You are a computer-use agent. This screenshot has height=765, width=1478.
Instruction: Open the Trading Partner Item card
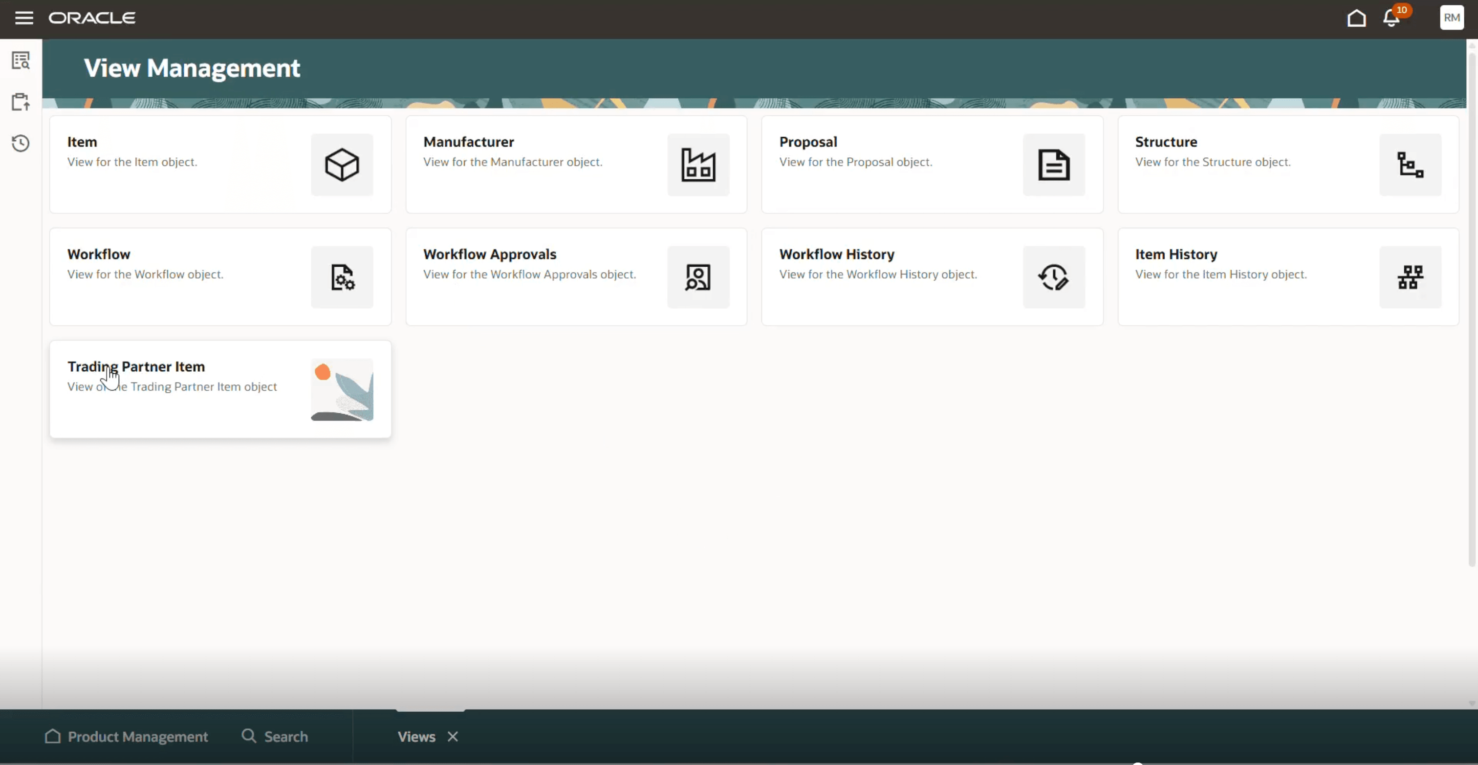point(220,388)
